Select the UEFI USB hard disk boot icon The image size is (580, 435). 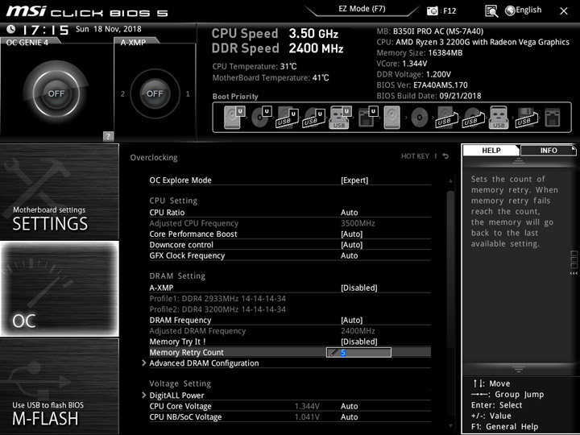(x=288, y=118)
